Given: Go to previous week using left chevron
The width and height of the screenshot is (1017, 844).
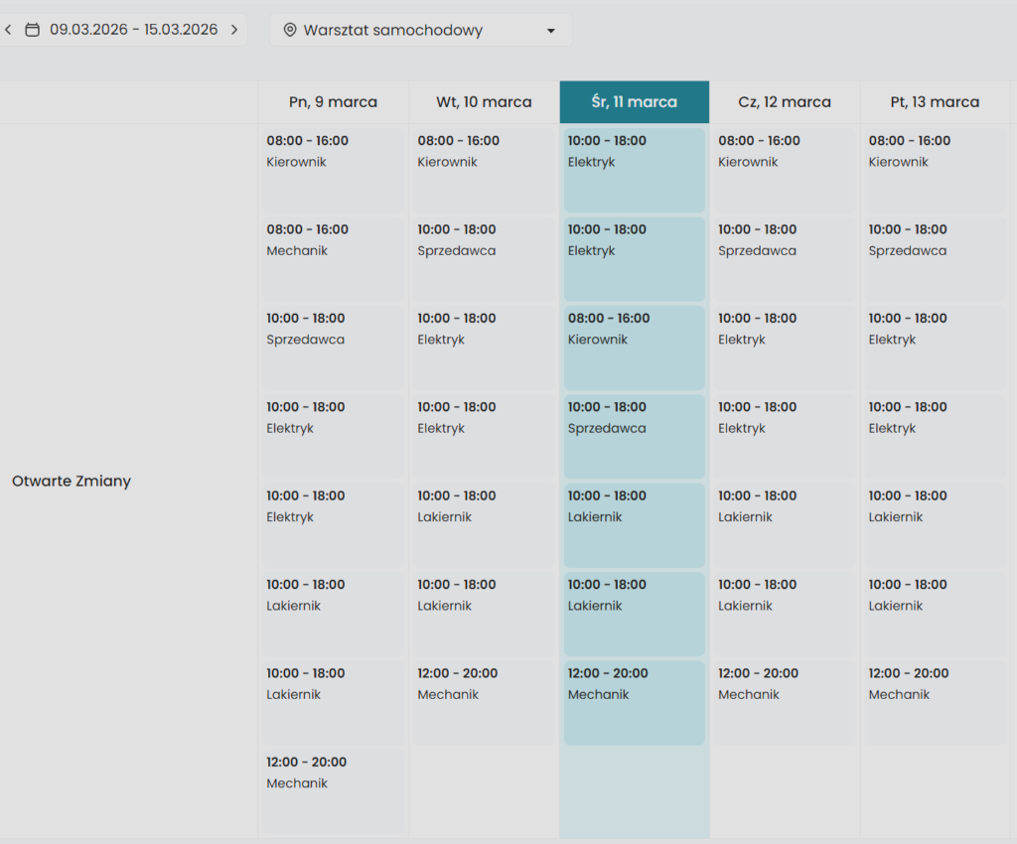Looking at the screenshot, I should point(8,30).
